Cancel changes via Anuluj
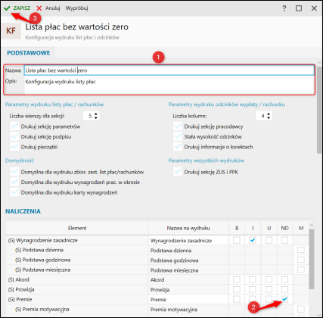Screen dimensions: 323x318 pyautogui.click(x=48, y=8)
